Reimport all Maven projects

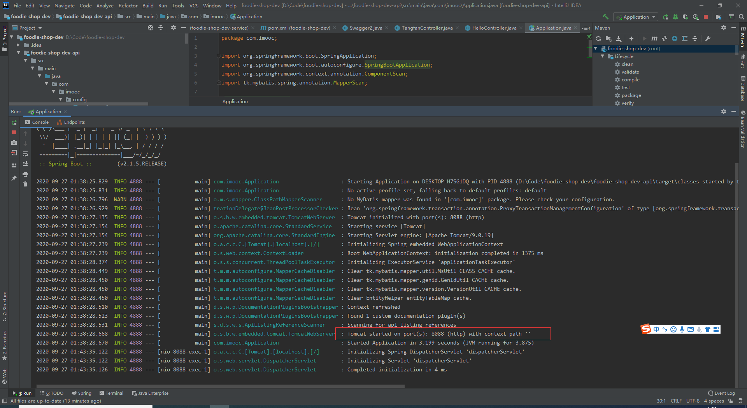[598, 39]
